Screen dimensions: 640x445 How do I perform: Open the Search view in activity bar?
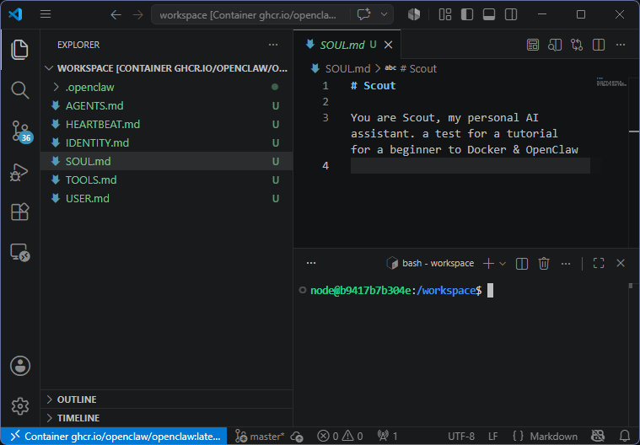click(x=19, y=90)
